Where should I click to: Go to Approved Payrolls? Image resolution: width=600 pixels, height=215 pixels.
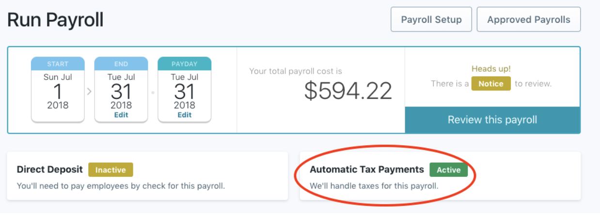(x=528, y=20)
